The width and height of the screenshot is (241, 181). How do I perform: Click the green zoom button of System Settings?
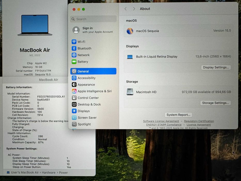coord(83,9)
